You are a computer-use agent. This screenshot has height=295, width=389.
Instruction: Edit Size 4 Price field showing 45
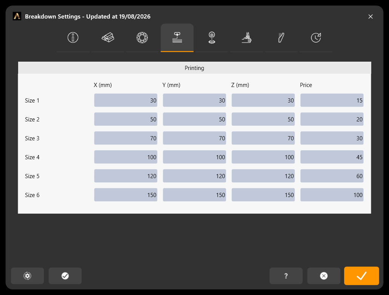pyautogui.click(x=332, y=157)
